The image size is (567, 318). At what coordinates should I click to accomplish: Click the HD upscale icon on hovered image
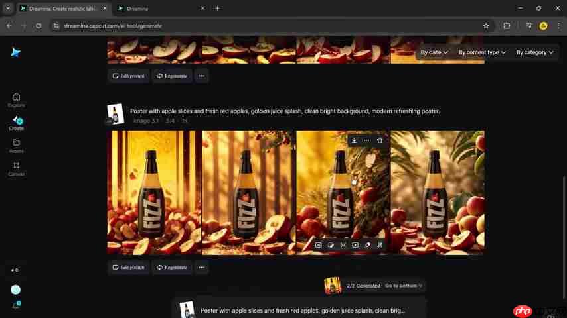click(318, 245)
